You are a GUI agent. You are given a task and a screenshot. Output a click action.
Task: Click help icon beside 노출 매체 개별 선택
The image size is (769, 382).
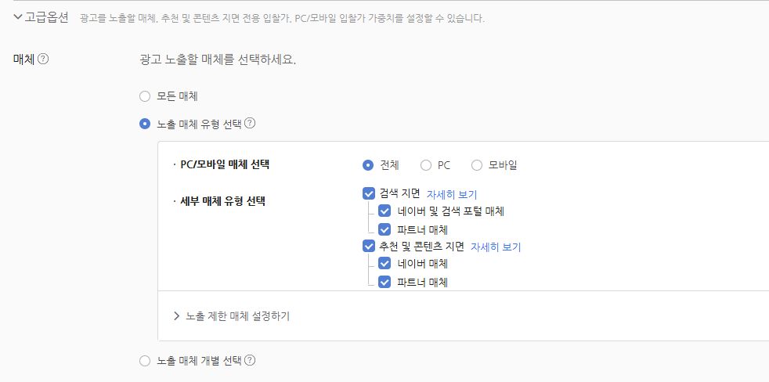251,361
